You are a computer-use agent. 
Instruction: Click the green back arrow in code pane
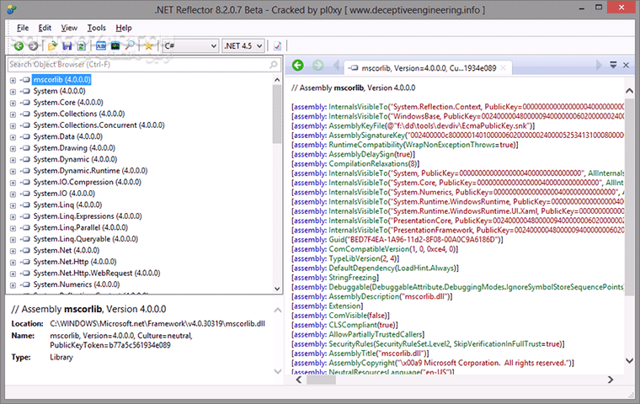pos(297,66)
